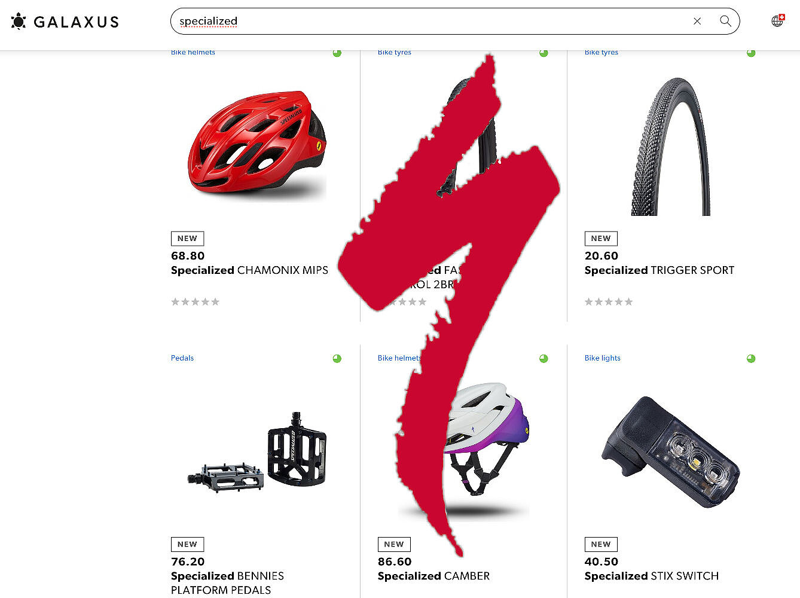Click the star rating under Trigger Sport
The width and height of the screenshot is (800, 598).
[609, 302]
